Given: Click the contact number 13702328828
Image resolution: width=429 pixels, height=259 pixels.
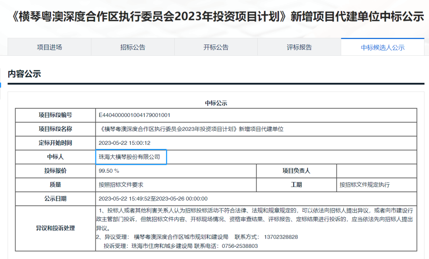Looking at the screenshot, I should [280, 237].
